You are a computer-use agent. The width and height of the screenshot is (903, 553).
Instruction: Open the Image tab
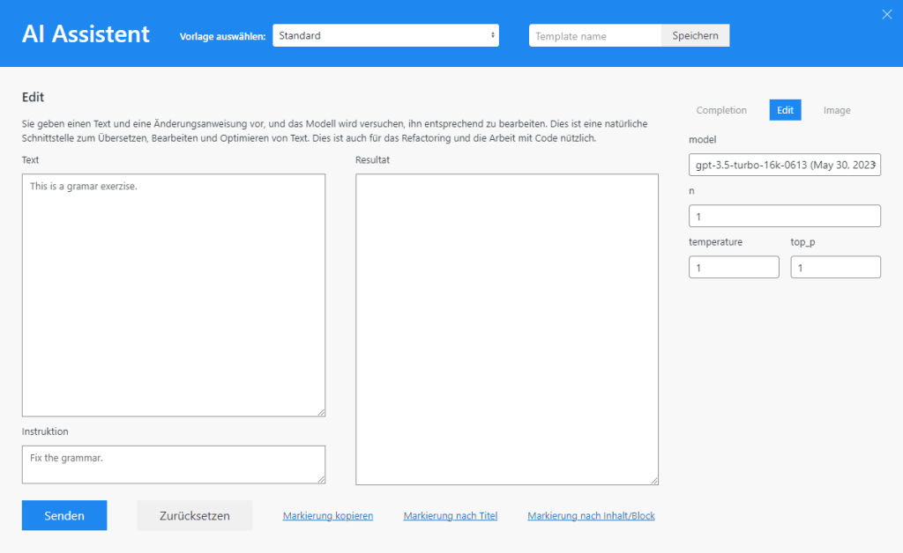(837, 110)
